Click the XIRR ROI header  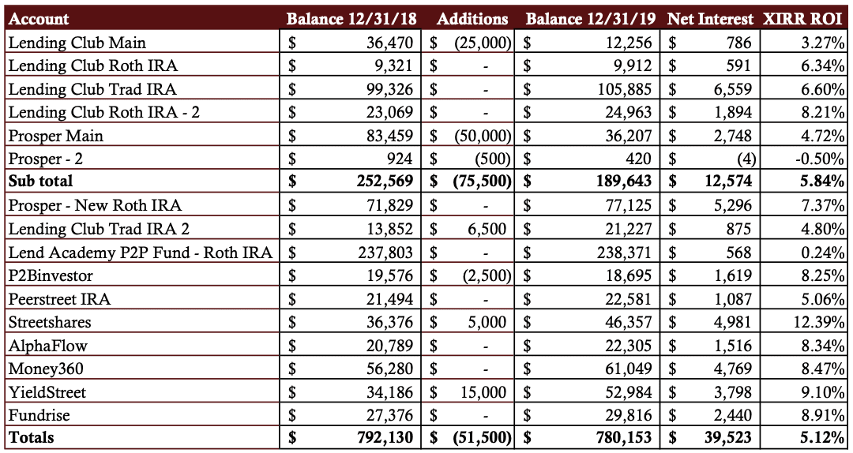point(804,19)
